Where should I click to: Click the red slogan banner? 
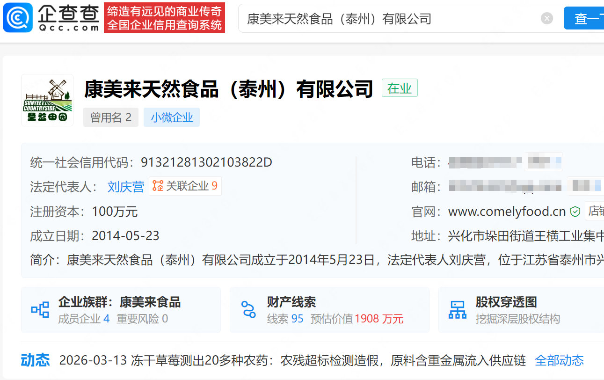coord(164,18)
